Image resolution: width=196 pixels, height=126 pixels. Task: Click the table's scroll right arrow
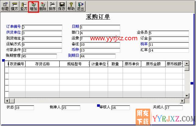182,101
